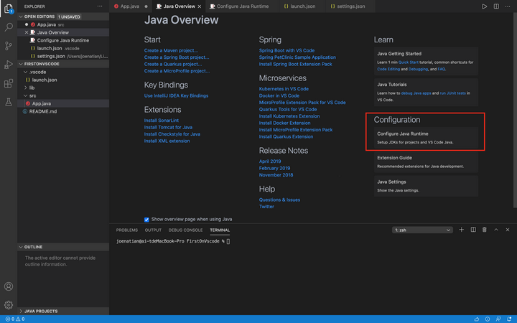Add a new terminal with plus icon
Screen dimensions: 517x323
tap(462, 230)
